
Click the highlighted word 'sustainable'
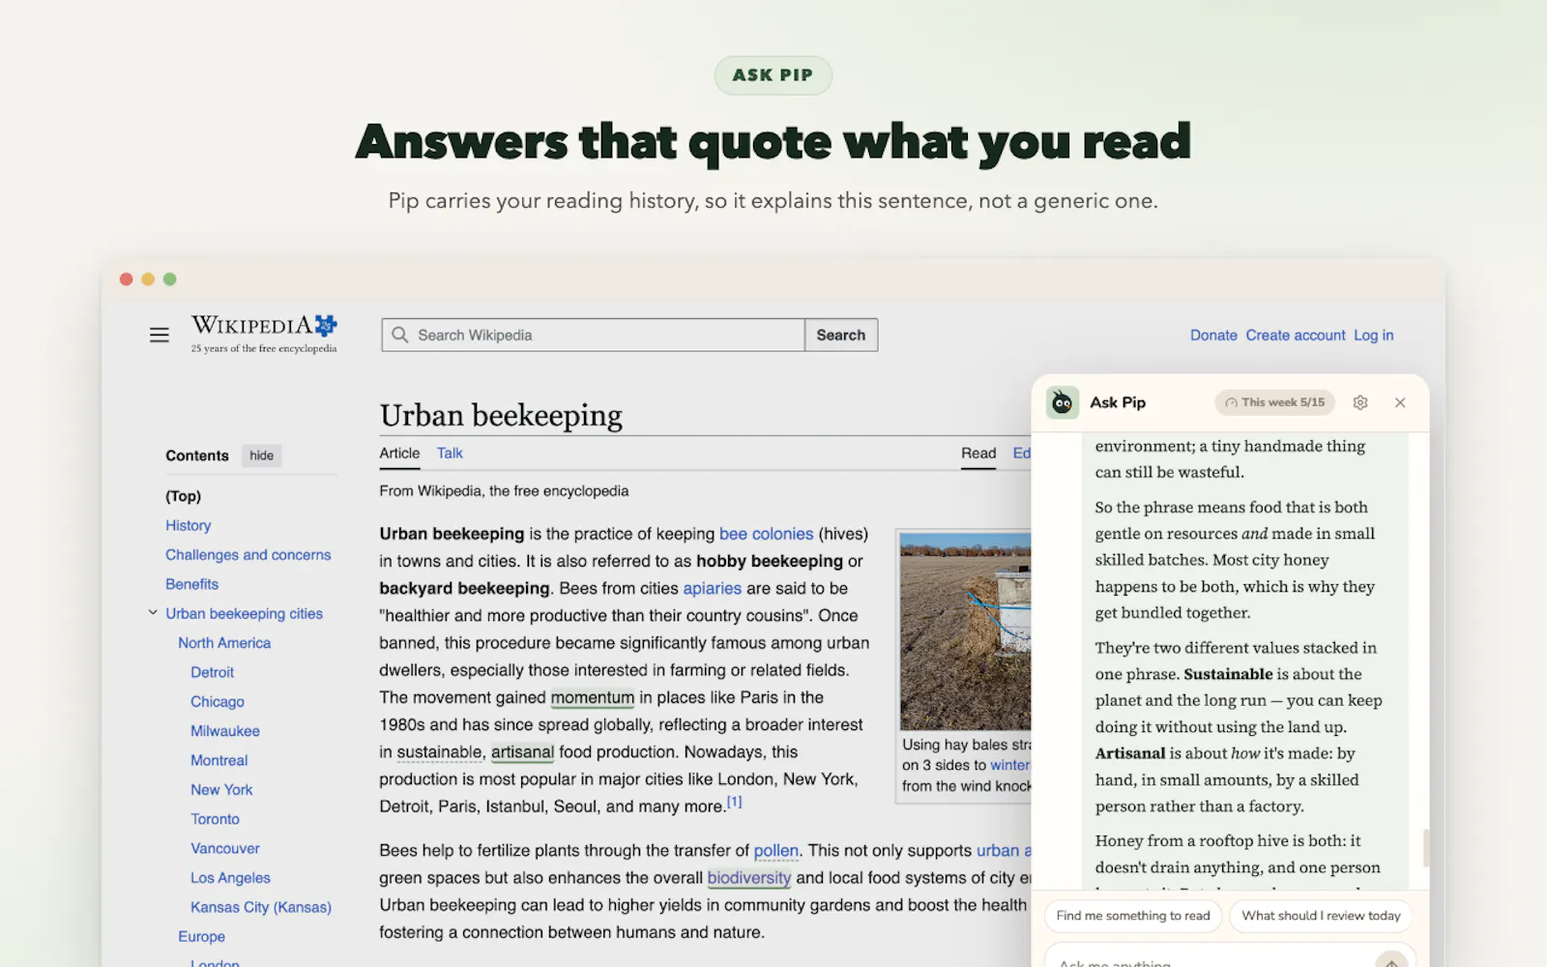(x=440, y=751)
